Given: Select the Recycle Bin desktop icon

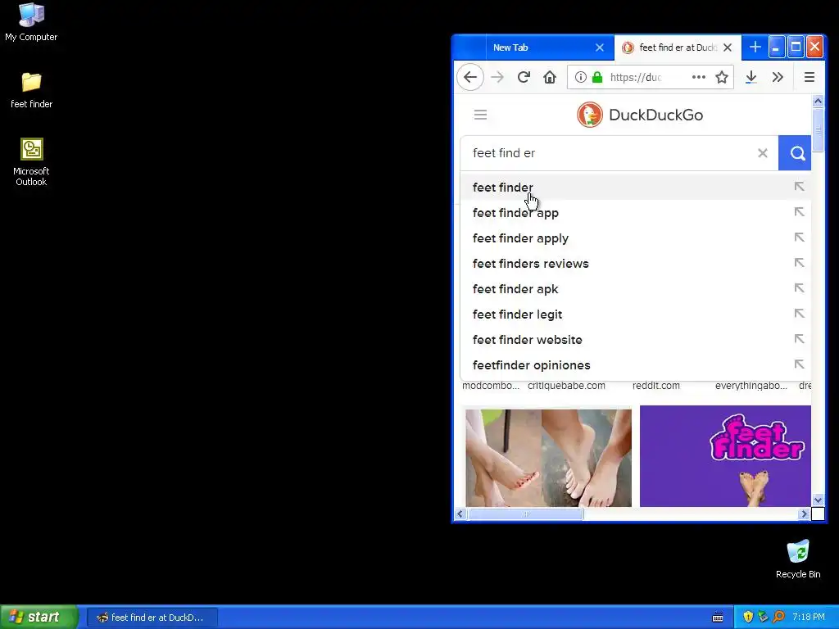Looking at the screenshot, I should (x=798, y=559).
